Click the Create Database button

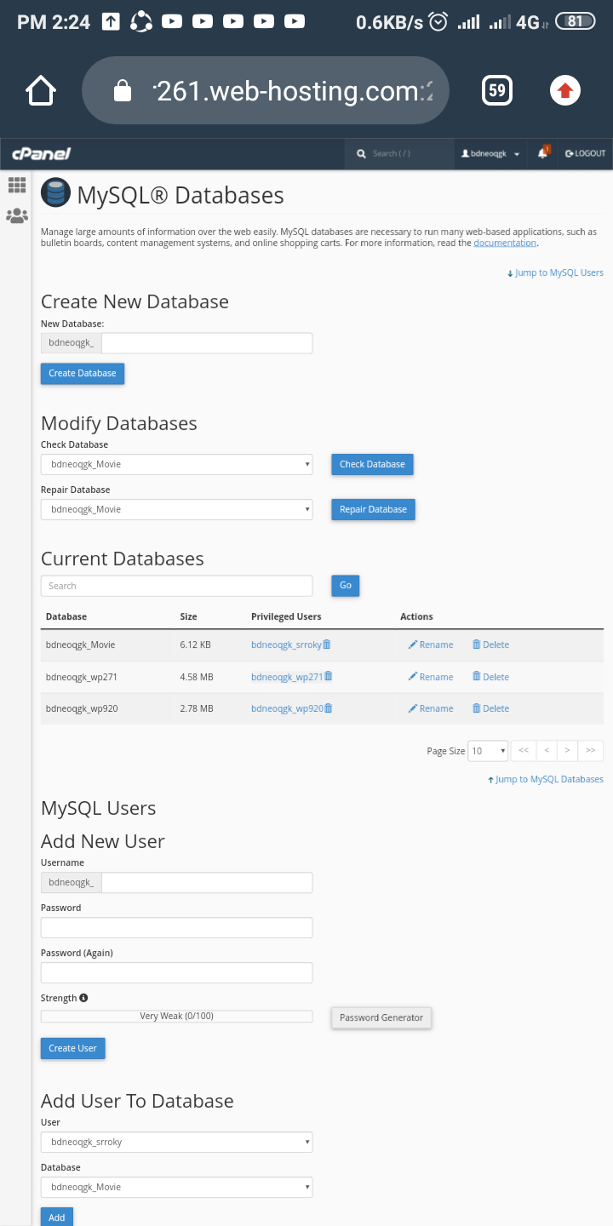[x=83, y=374]
